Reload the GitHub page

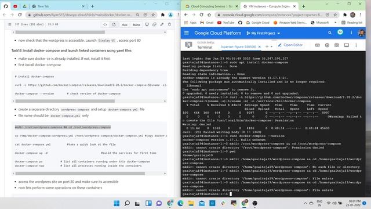20,15
